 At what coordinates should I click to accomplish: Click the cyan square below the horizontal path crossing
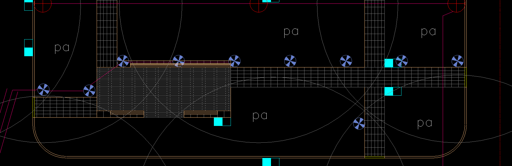click(x=389, y=92)
